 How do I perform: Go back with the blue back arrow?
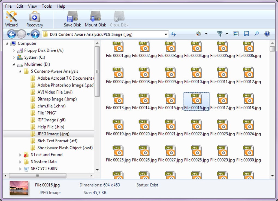click(11, 34)
